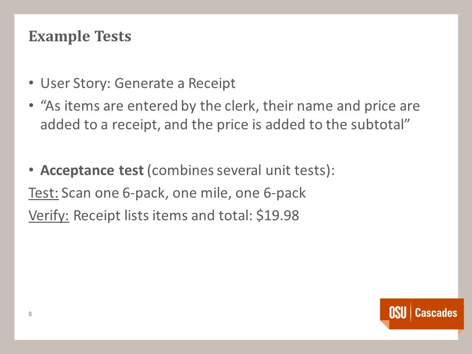The image size is (472, 354).
Task: Click the bullet before the quoted story text
Action: coord(31,106)
